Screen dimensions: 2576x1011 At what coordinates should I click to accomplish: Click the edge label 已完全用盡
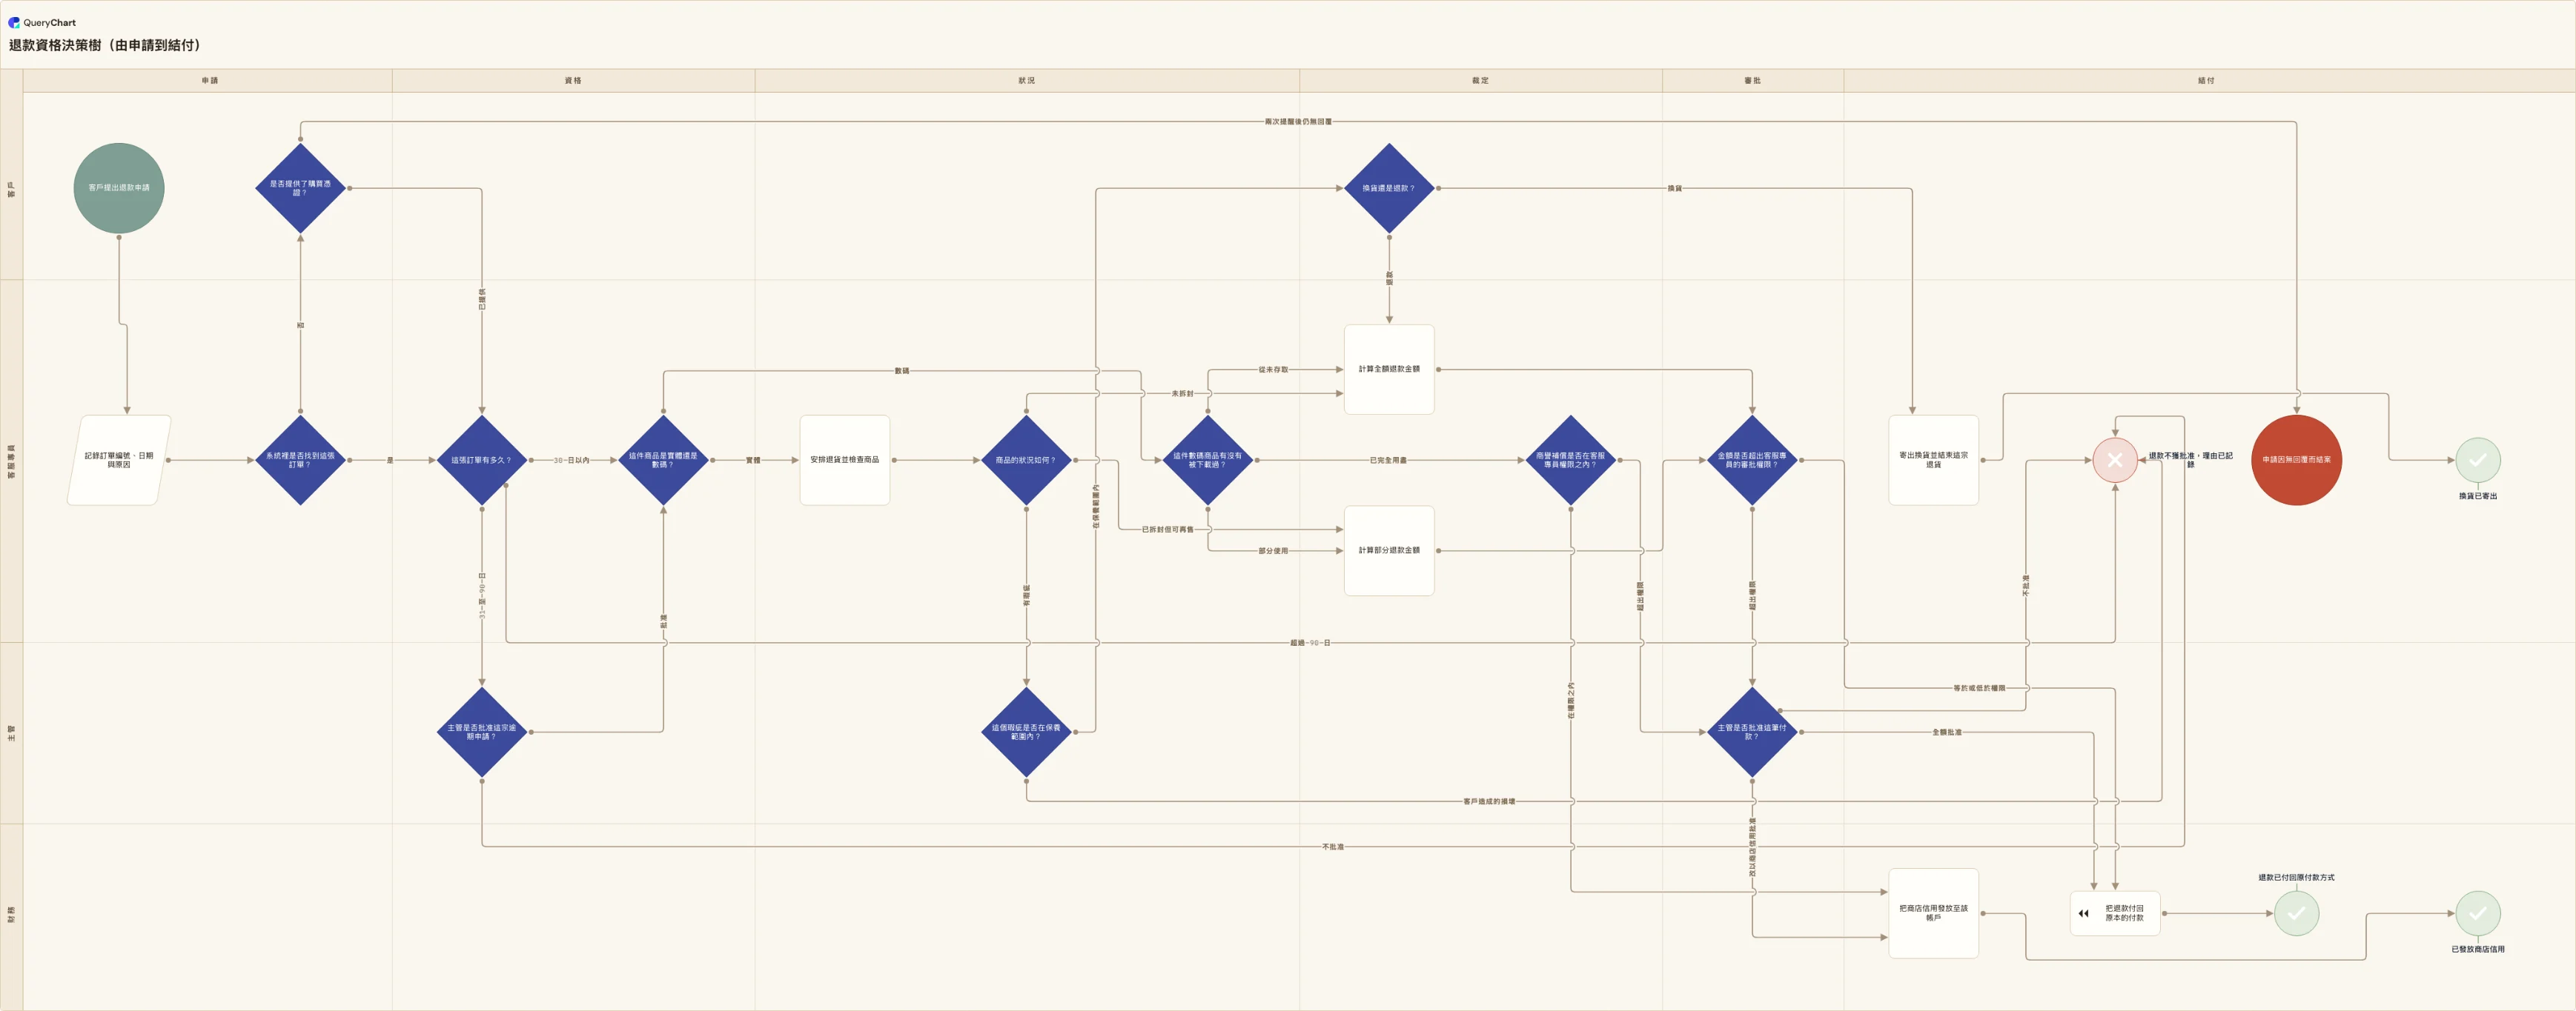[1388, 461]
